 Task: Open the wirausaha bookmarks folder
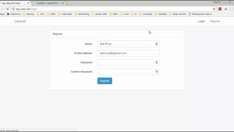(146, 14)
